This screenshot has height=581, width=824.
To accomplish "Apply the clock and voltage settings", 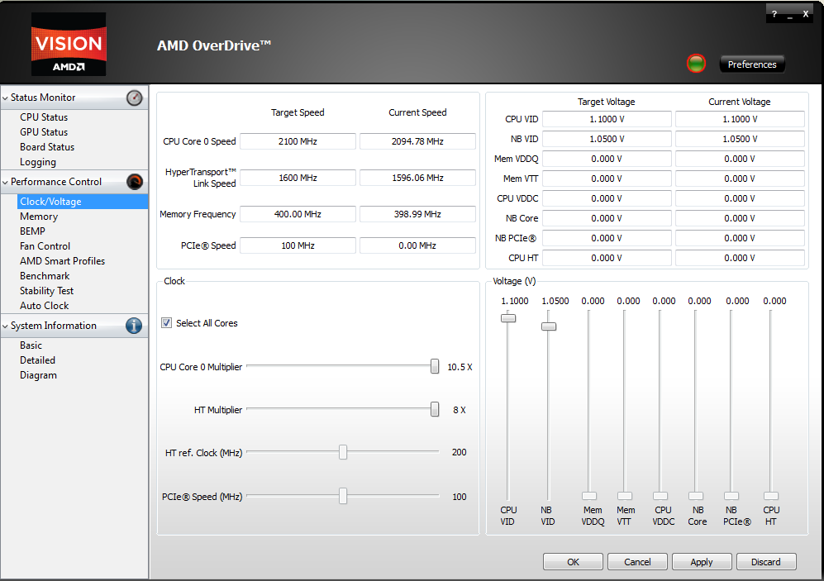I will [702, 561].
